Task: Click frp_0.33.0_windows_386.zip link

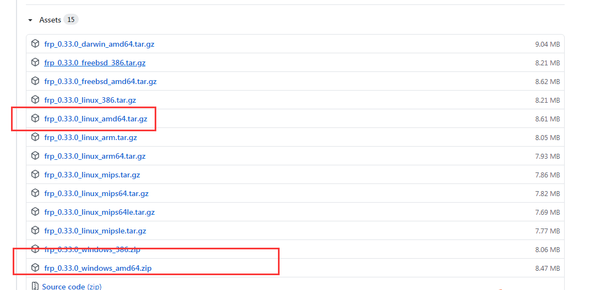Action: [92, 249]
